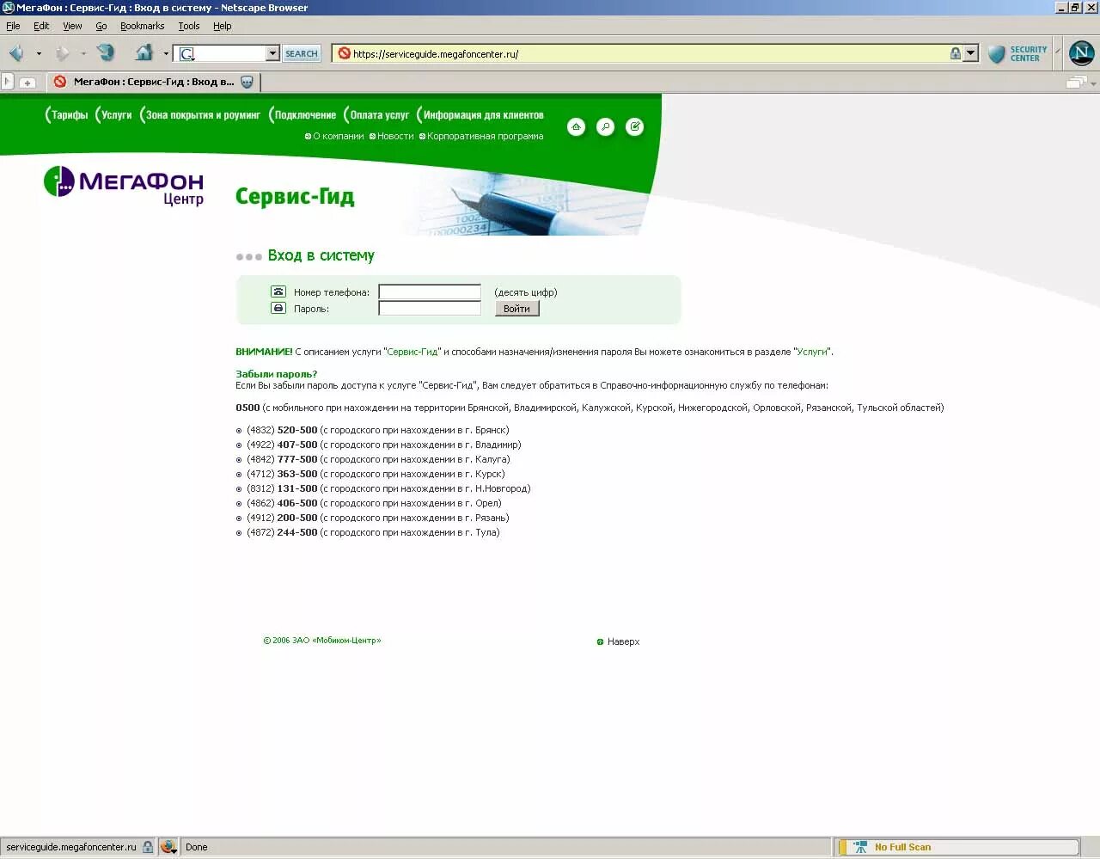
Task: Expand the sidebar toggle arrow by tabs
Action: [7, 82]
